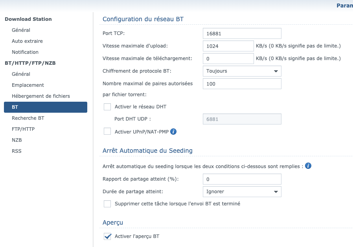Click the info icon after seeding conditions text
The width and height of the screenshot is (353, 247).
[308, 166]
